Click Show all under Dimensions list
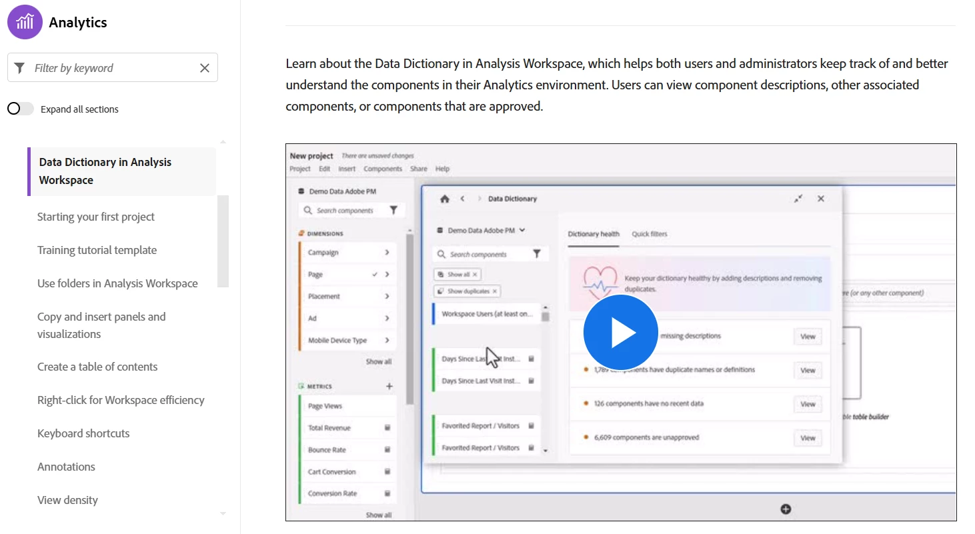The image size is (975, 534). 378,361
